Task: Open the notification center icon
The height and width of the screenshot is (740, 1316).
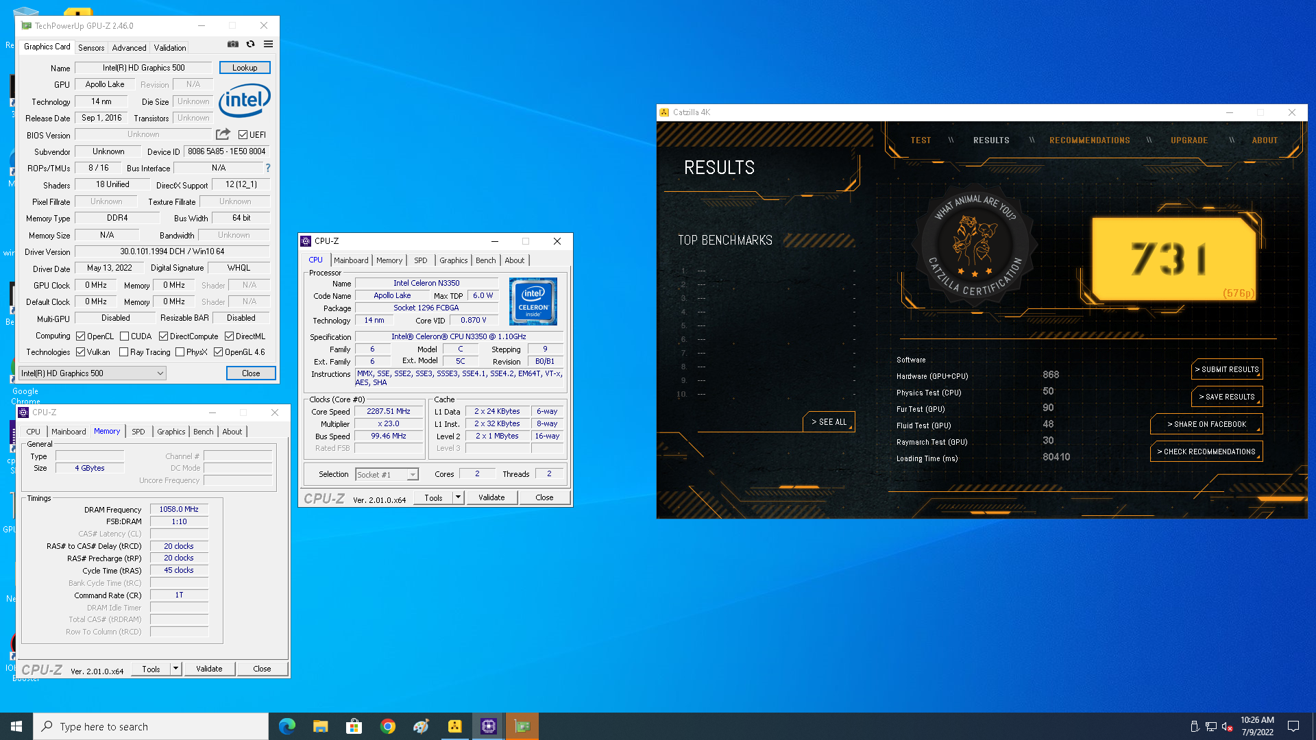Action: tap(1293, 726)
